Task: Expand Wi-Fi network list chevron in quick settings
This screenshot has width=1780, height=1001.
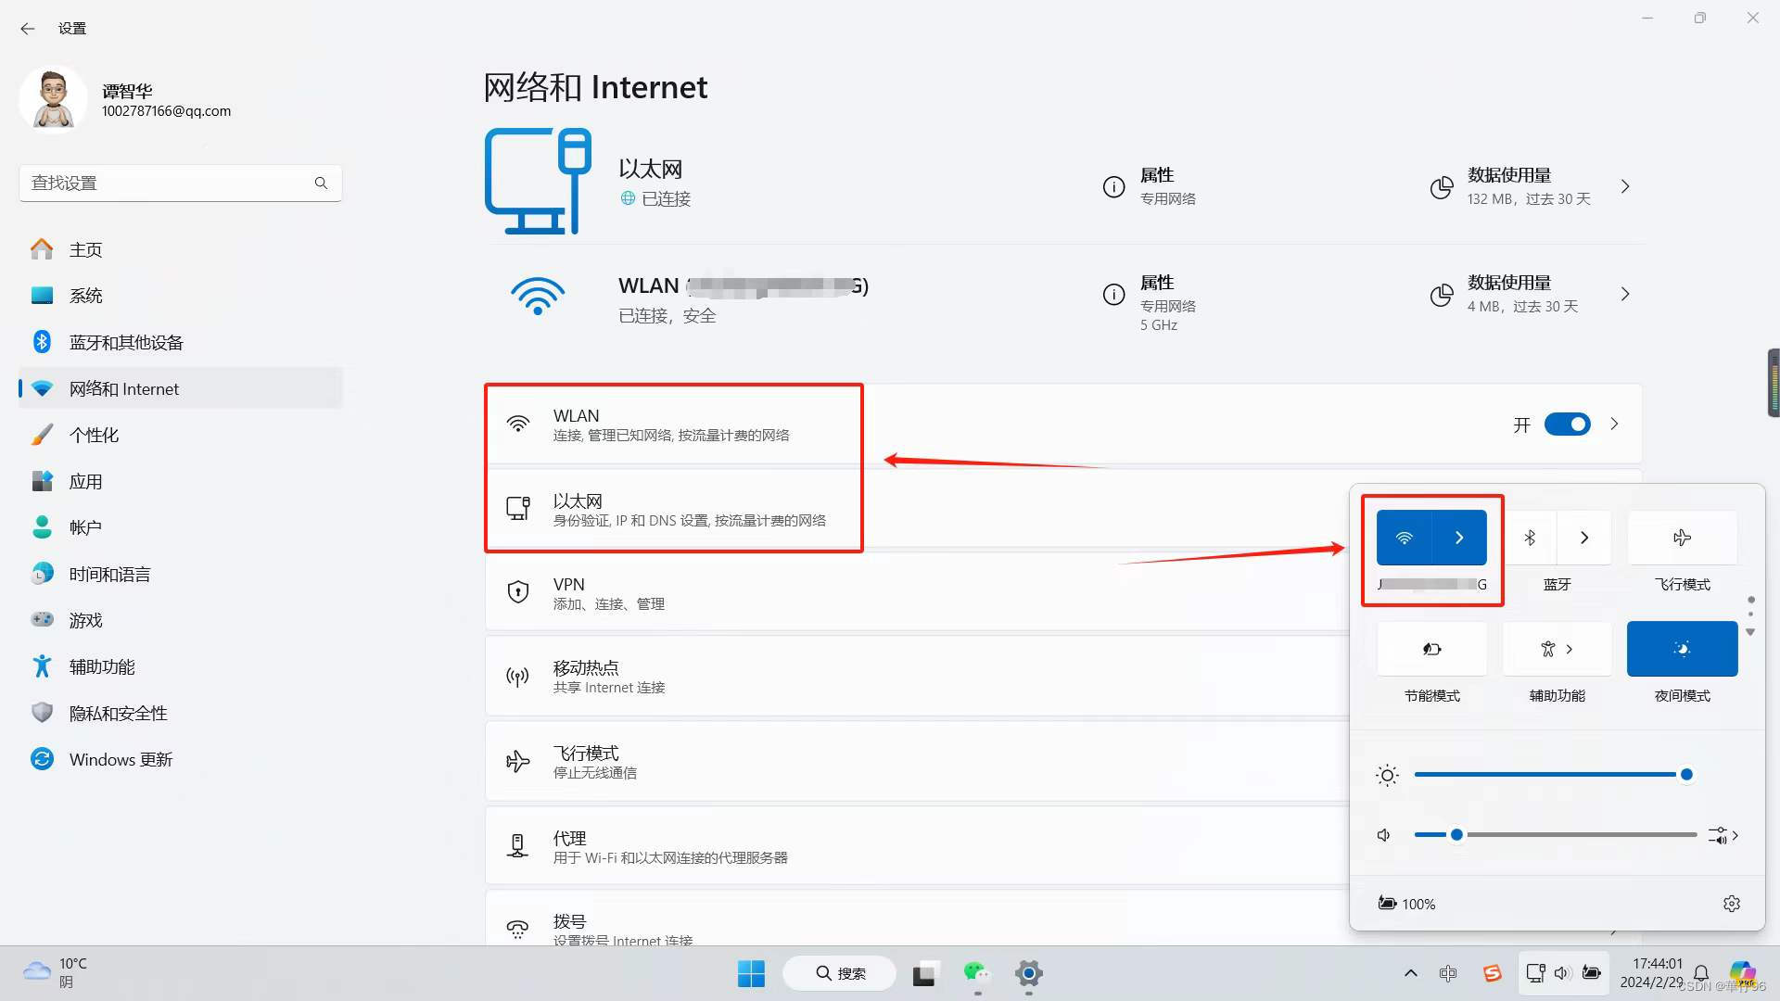Action: 1459,538
